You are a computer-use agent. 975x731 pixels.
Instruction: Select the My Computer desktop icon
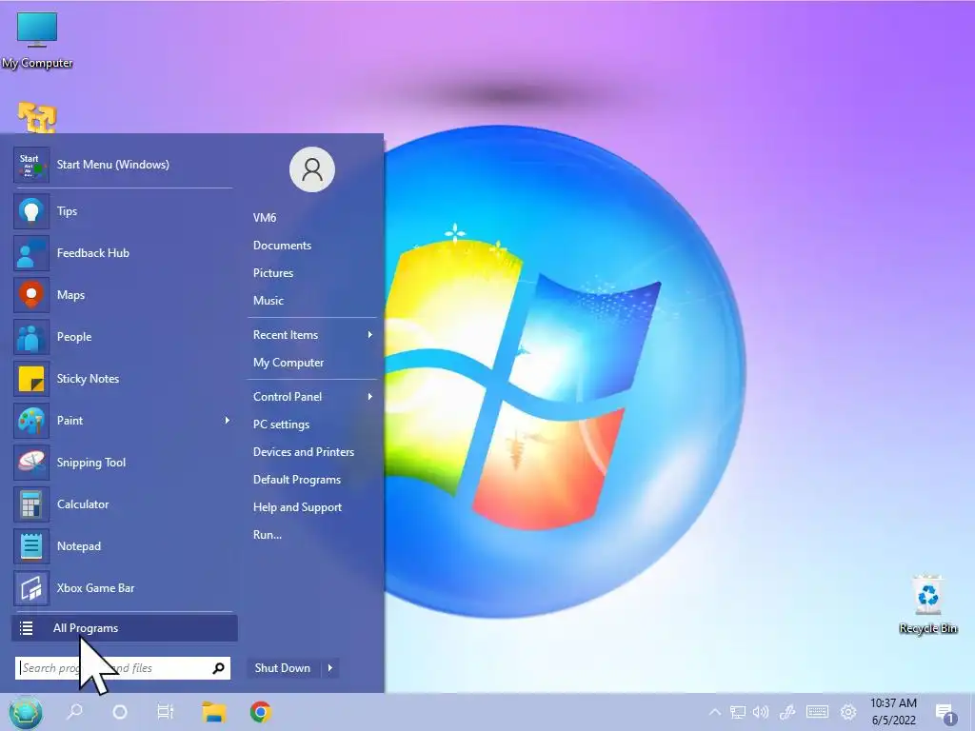pos(37,39)
